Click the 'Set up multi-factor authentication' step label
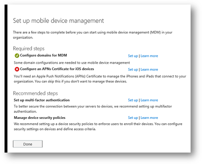Viewport: 202px width, 164px height. [42, 100]
